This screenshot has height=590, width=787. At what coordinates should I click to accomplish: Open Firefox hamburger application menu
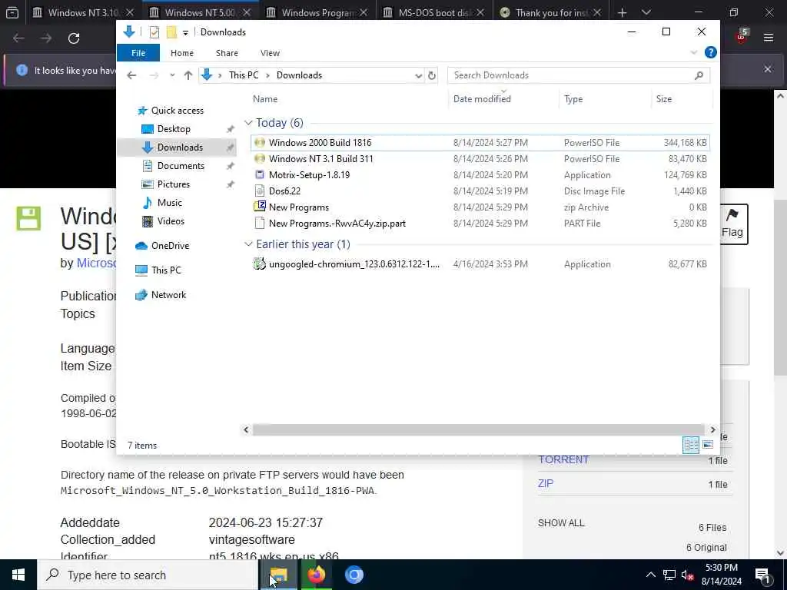click(x=768, y=38)
